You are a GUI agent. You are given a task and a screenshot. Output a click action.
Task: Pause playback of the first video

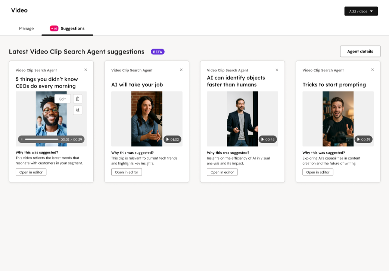coord(21,139)
